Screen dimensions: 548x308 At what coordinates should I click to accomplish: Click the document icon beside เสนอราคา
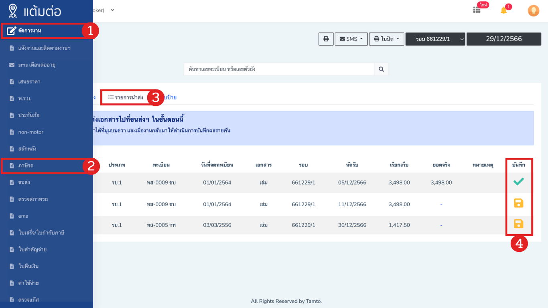(x=12, y=81)
